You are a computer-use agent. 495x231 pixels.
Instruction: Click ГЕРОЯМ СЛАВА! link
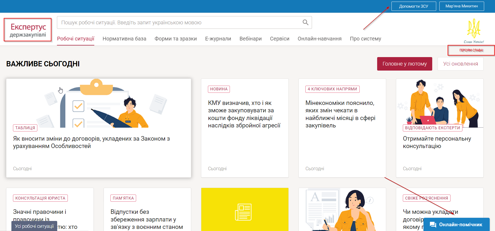471,50
